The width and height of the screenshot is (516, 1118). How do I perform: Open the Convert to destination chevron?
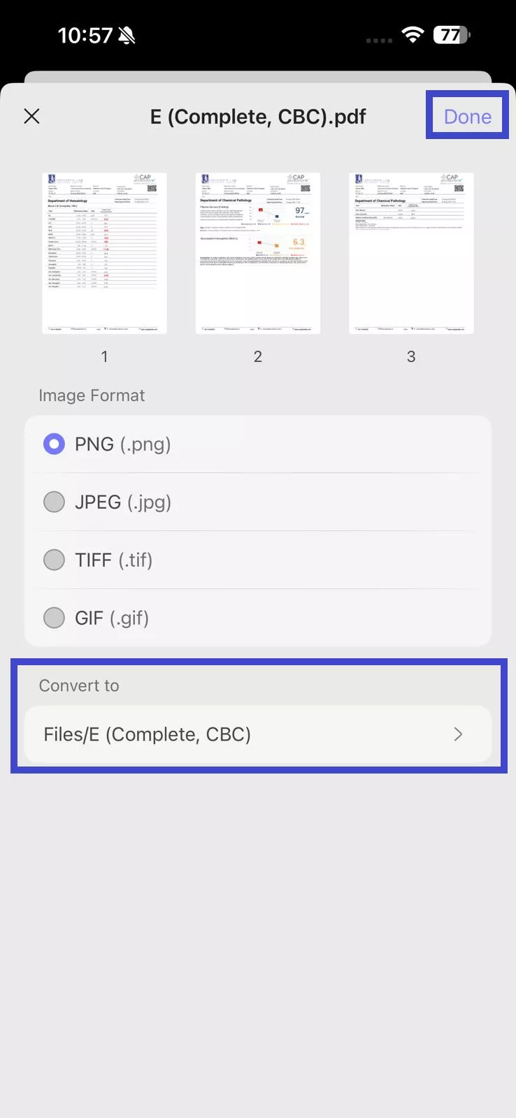(x=458, y=734)
